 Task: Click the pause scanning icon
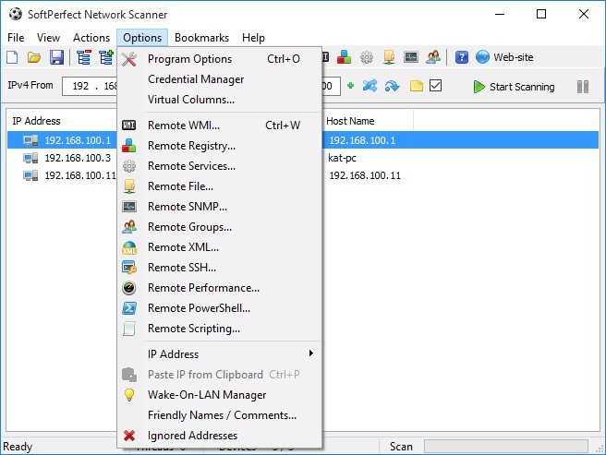[583, 87]
